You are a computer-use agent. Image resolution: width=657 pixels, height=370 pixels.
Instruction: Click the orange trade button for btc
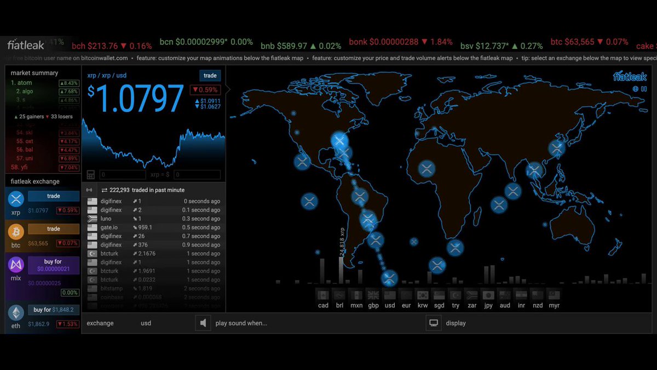[54, 229]
